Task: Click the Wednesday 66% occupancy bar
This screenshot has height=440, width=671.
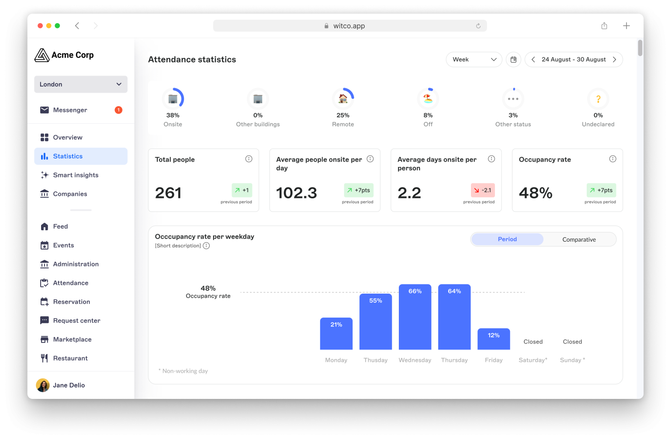Action: click(415, 317)
